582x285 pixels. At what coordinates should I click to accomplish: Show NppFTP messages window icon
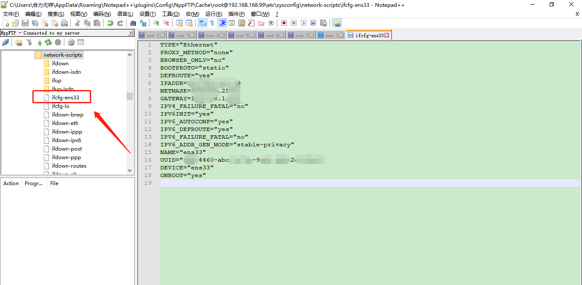81,42
